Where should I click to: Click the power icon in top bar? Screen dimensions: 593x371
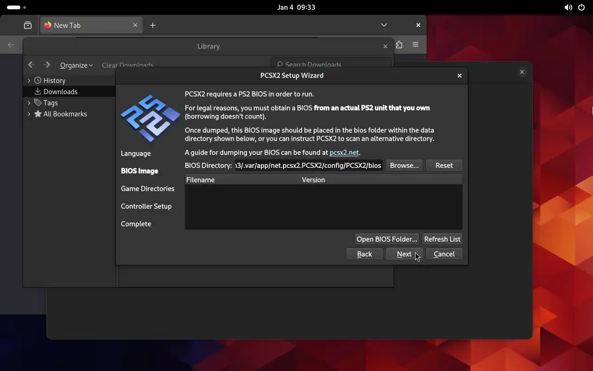[581, 7]
